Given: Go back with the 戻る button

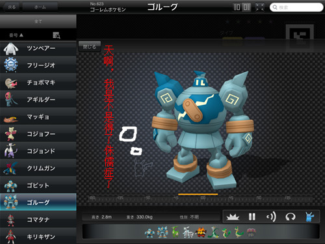Looking at the screenshot, I should (12, 7).
